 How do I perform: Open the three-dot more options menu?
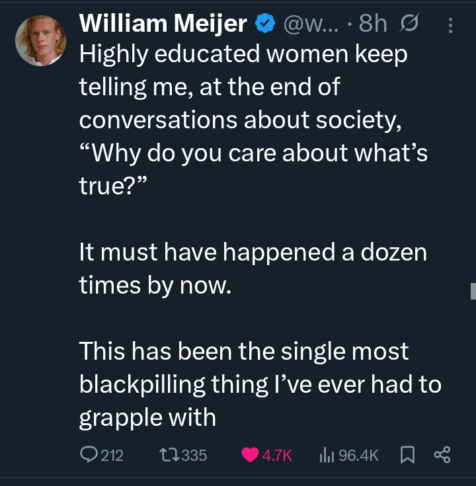451,24
